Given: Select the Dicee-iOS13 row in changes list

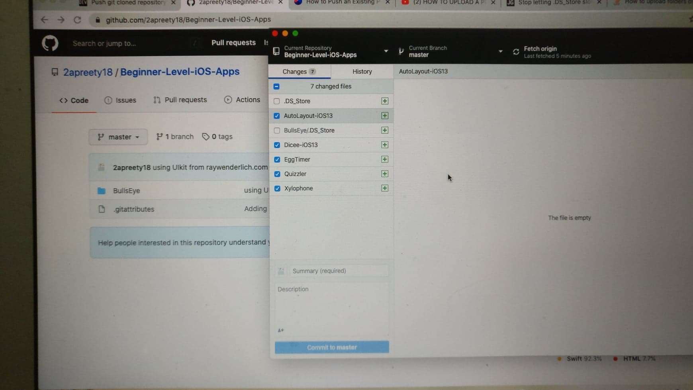Looking at the screenshot, I should (x=331, y=145).
